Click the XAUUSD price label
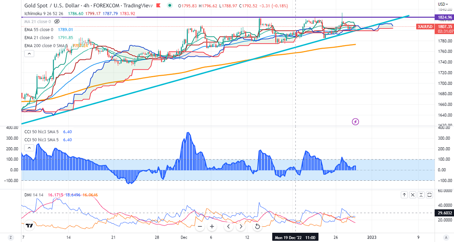Image resolution: width=454 pixels, height=242 pixels. (x=425, y=27)
